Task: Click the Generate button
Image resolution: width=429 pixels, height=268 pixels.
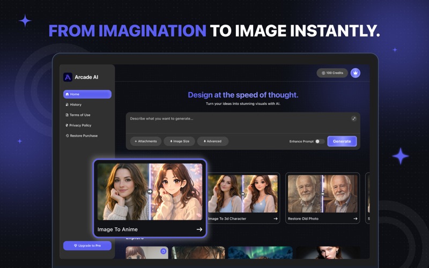Action: (x=342, y=142)
